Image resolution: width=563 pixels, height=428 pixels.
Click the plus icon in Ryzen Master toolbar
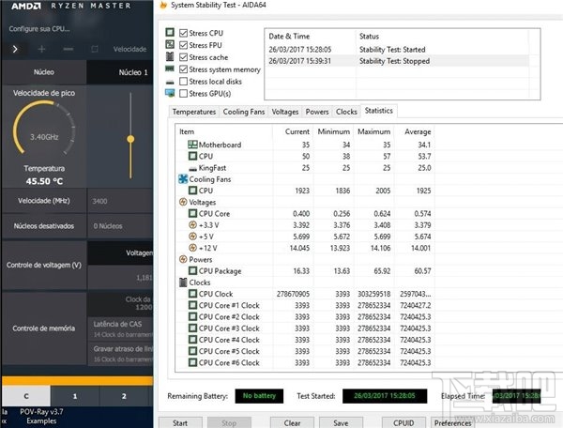(41, 49)
